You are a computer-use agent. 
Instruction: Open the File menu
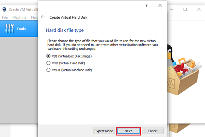pyautogui.click(x=5, y=17)
